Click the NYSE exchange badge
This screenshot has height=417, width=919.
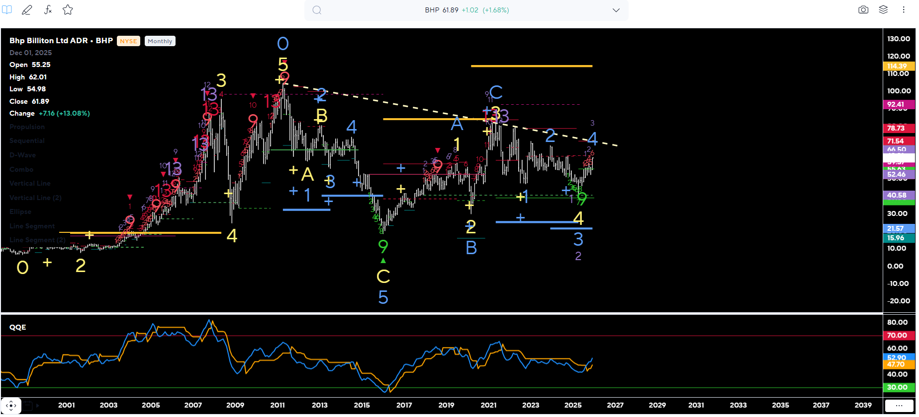pyautogui.click(x=128, y=41)
